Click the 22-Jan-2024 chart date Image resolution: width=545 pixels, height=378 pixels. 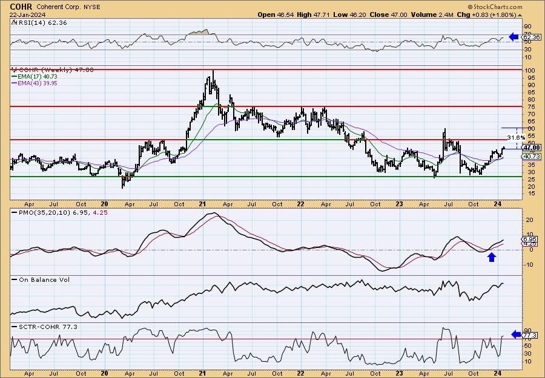[x=28, y=15]
